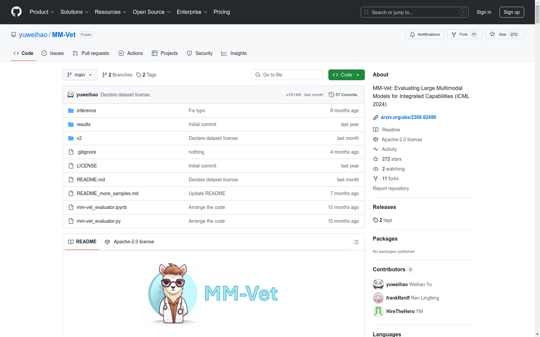Click commit history clock icon

point(331,95)
